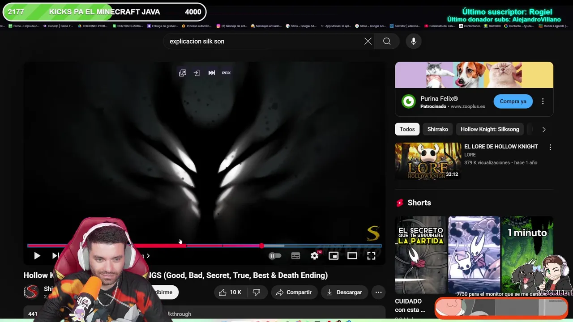Open 'Mobile Legends' bookmark

click(554, 26)
